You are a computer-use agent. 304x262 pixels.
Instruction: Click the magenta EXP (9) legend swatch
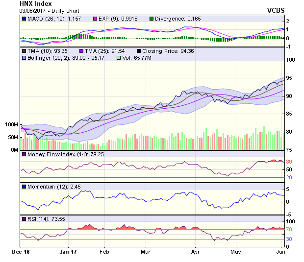pos(96,19)
